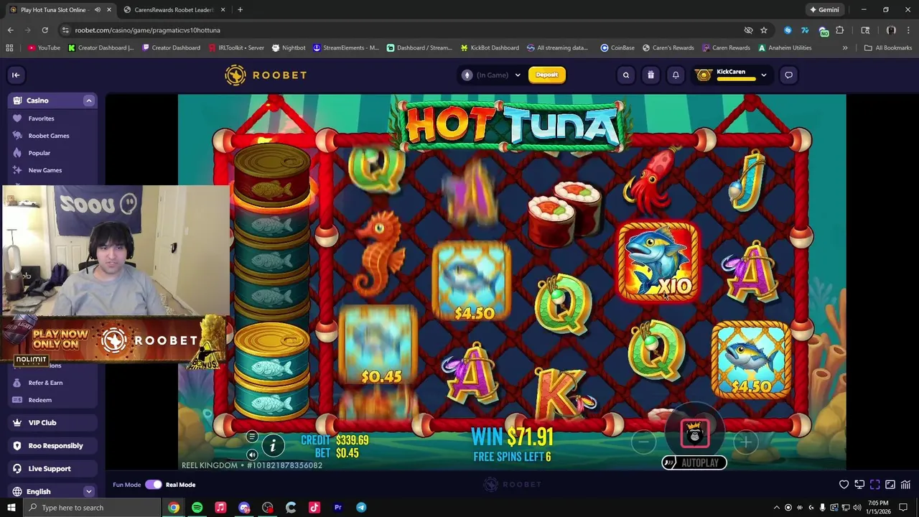Open YouTube bookmark

pos(44,48)
